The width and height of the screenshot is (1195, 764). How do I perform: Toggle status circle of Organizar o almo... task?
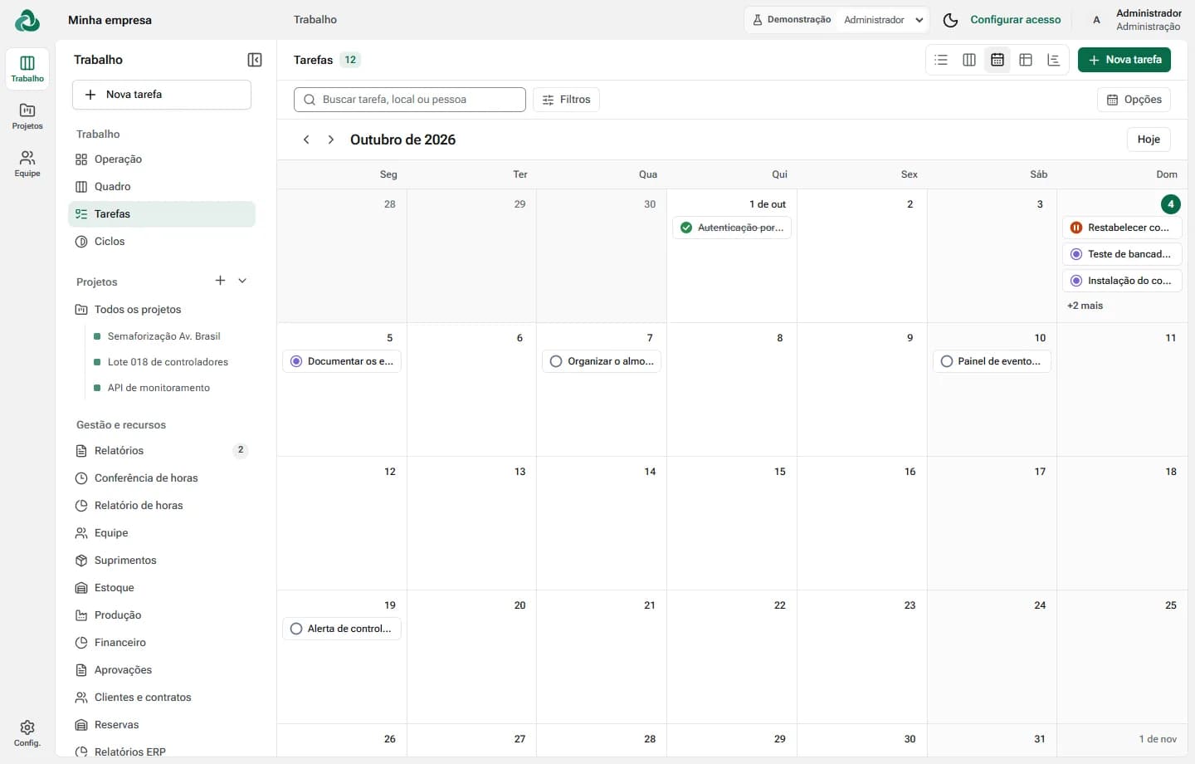coord(556,361)
